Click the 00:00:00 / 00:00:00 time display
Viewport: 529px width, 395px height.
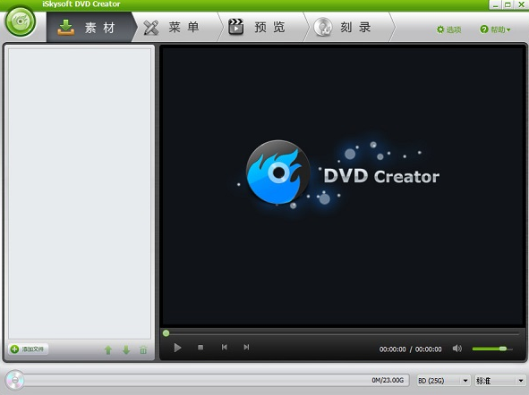pyautogui.click(x=410, y=349)
